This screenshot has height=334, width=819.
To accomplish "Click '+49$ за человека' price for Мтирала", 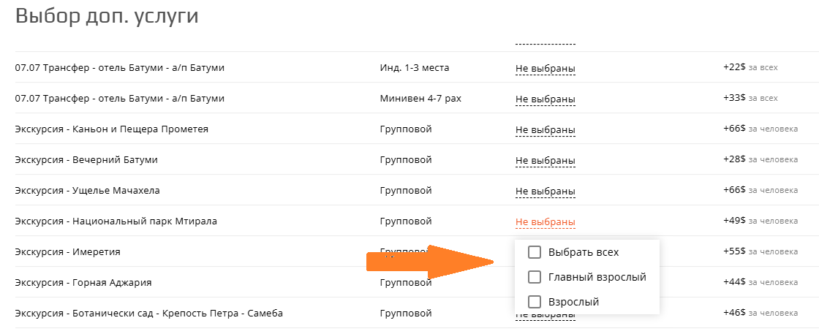I will 760,221.
